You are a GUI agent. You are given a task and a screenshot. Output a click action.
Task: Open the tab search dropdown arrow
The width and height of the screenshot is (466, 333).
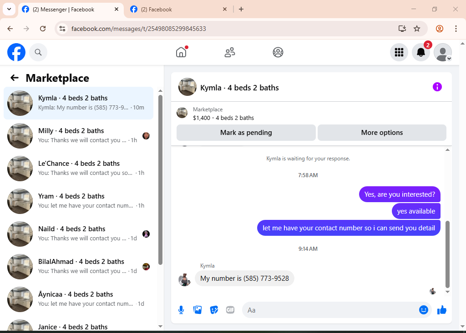(x=9, y=9)
